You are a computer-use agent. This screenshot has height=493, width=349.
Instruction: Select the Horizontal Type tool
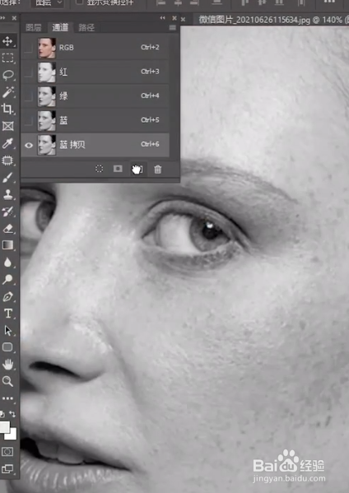tap(7, 313)
